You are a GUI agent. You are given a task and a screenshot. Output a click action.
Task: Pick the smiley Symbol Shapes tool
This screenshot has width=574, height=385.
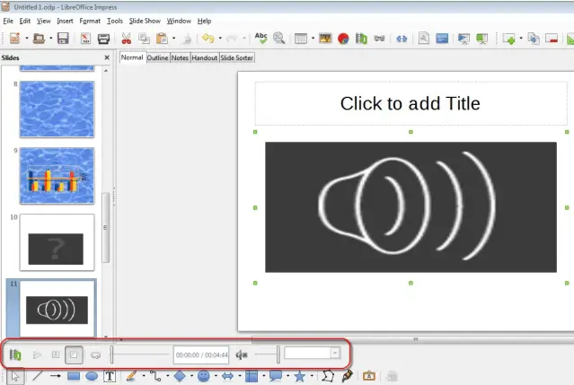pyautogui.click(x=204, y=376)
